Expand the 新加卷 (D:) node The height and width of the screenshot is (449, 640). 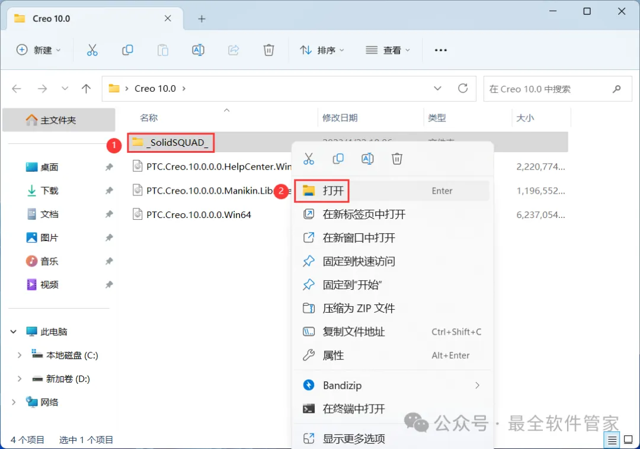(19, 379)
